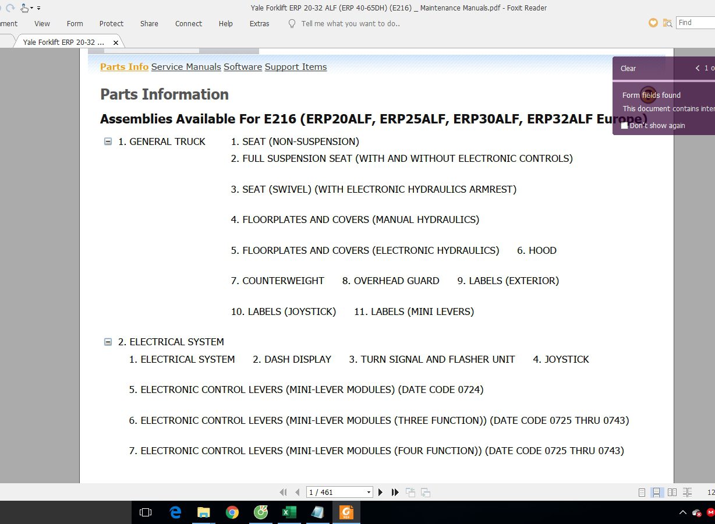Click FLOORPLATES AND COVERS (MANUAL HYDRAULICS)
This screenshot has width=715, height=524.
tap(355, 219)
